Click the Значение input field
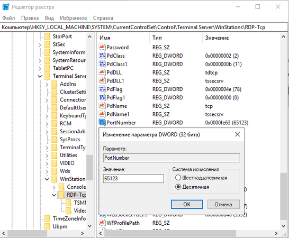This screenshot has height=238, width=289. (133, 179)
